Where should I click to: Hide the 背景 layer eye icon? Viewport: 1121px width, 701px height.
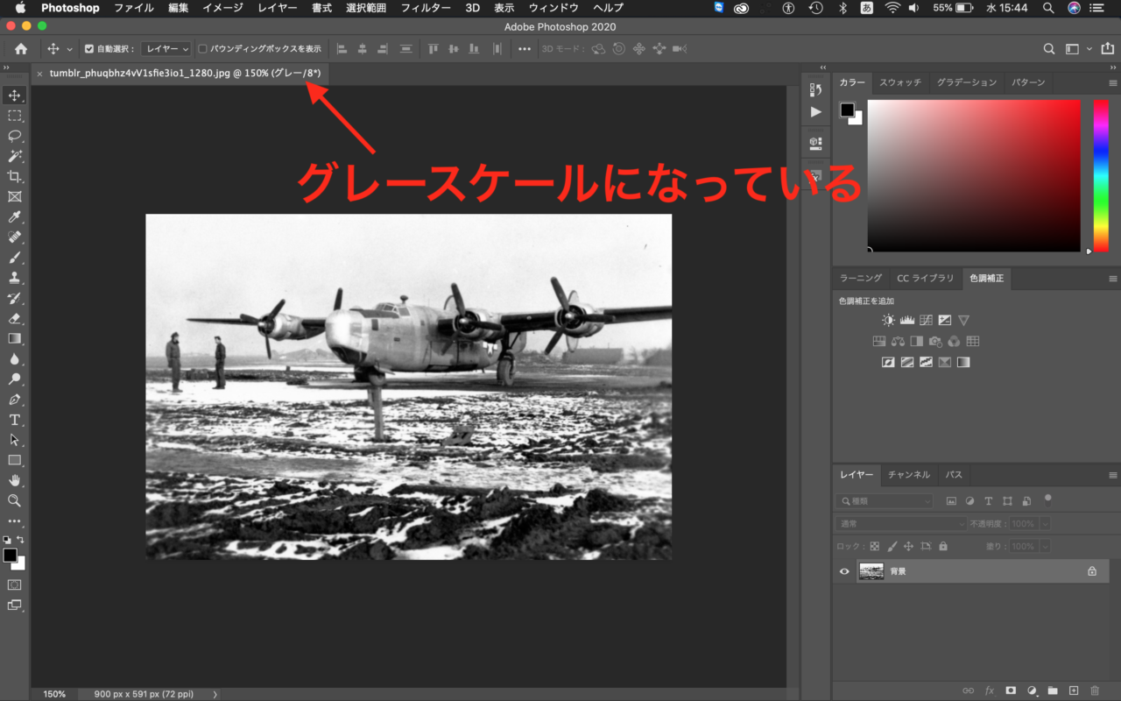tap(844, 571)
